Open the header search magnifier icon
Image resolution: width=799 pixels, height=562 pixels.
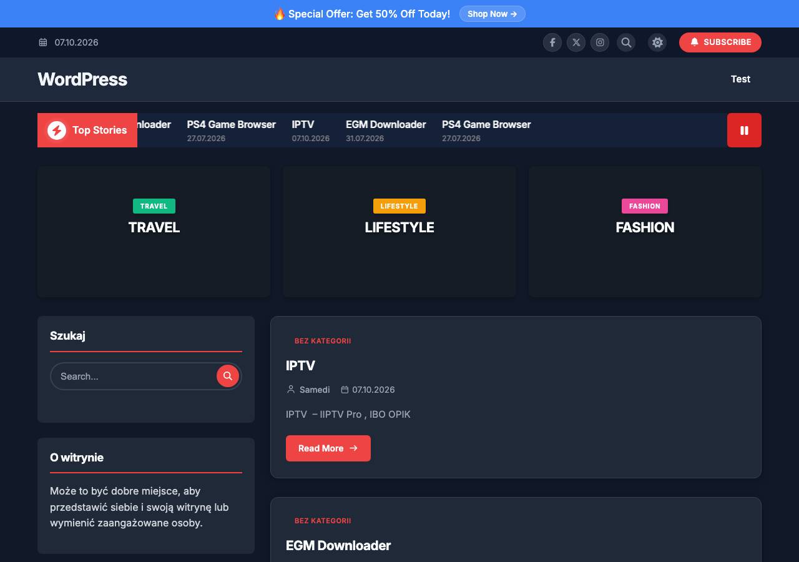coord(626,42)
